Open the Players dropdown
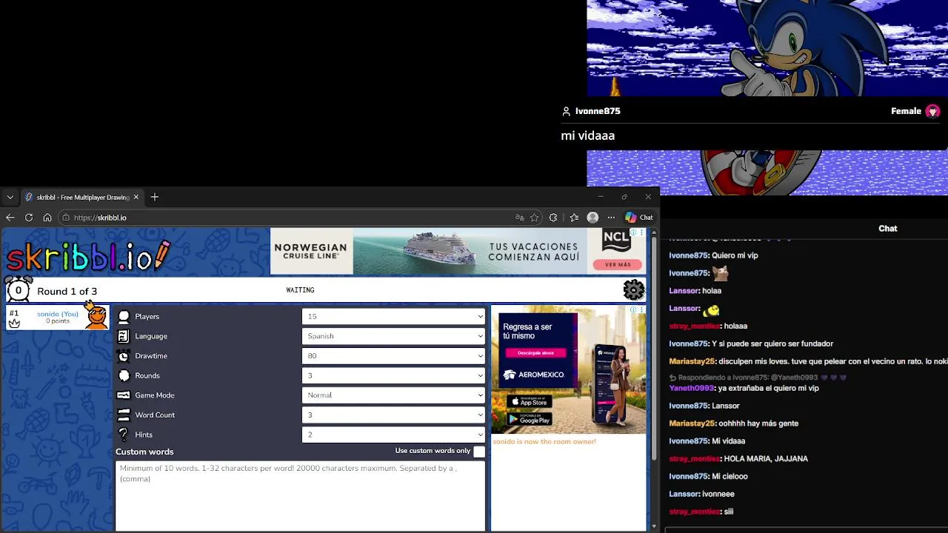948x533 pixels. (x=393, y=317)
